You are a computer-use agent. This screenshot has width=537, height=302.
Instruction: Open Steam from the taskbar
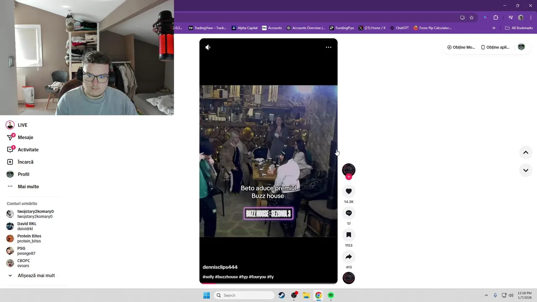282,295
